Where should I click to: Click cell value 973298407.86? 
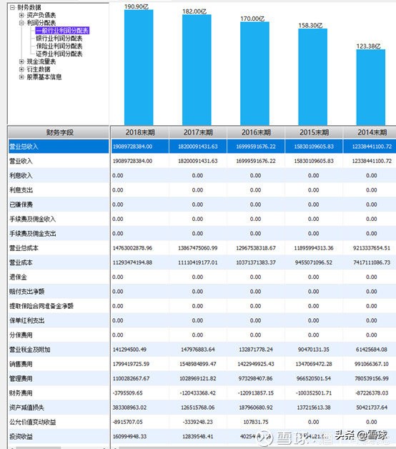(256, 378)
